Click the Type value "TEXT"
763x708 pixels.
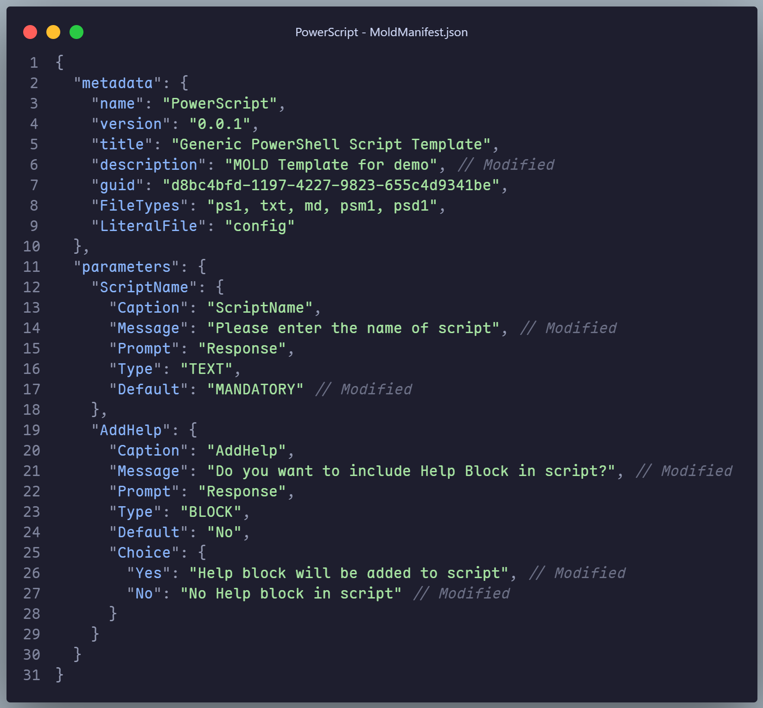[206, 369]
